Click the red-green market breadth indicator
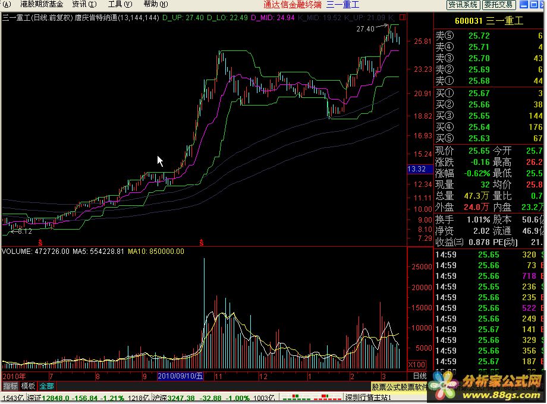Screen dimensions: 547x404 (x=311, y=397)
